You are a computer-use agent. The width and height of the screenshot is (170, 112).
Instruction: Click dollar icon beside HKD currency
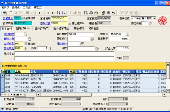pos(25,49)
